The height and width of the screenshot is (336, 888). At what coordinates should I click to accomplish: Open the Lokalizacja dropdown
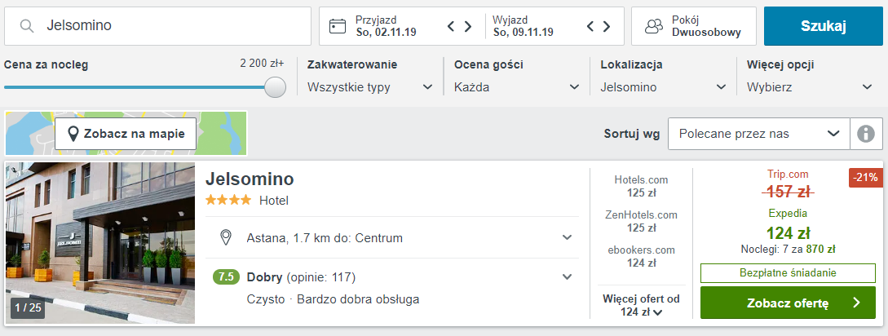[664, 87]
